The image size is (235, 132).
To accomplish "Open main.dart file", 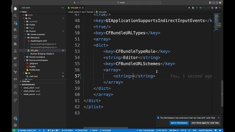I will (x=33, y=76).
